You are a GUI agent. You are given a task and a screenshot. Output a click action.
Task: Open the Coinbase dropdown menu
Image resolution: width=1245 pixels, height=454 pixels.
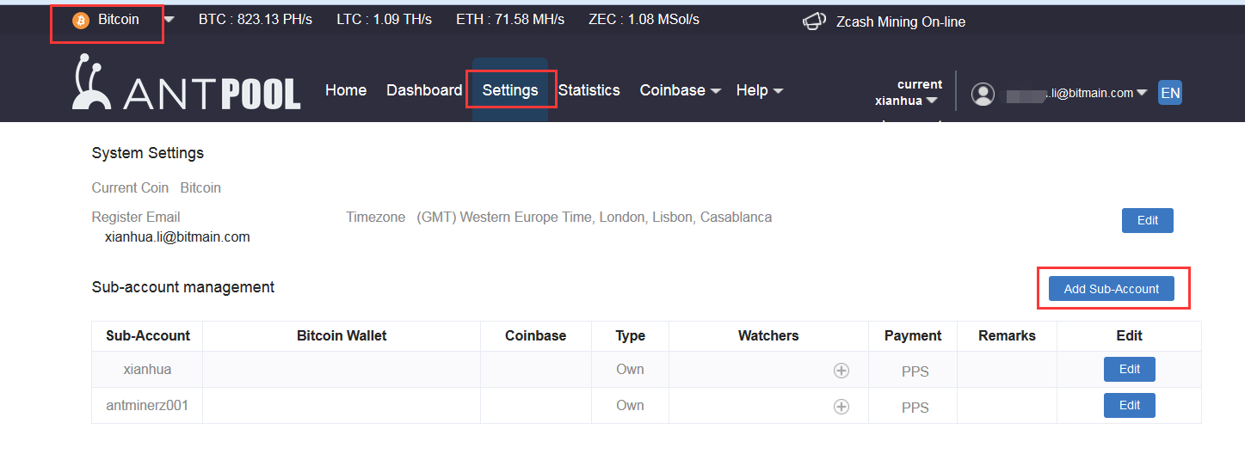[680, 90]
